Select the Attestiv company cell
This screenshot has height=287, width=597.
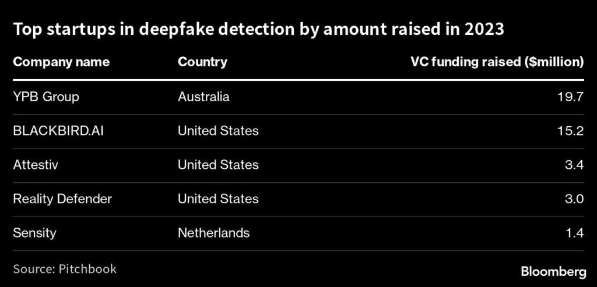point(36,165)
